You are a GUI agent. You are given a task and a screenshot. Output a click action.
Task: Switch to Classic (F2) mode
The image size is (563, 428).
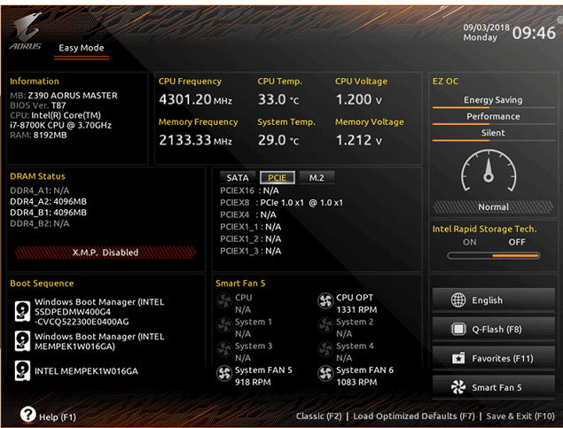(x=319, y=416)
